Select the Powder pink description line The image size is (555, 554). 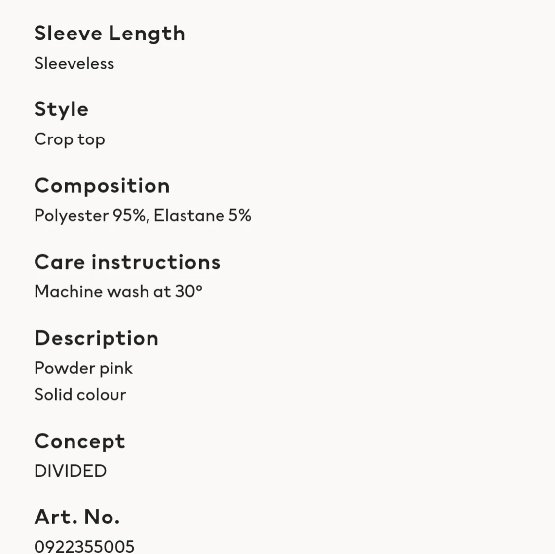[x=83, y=368]
